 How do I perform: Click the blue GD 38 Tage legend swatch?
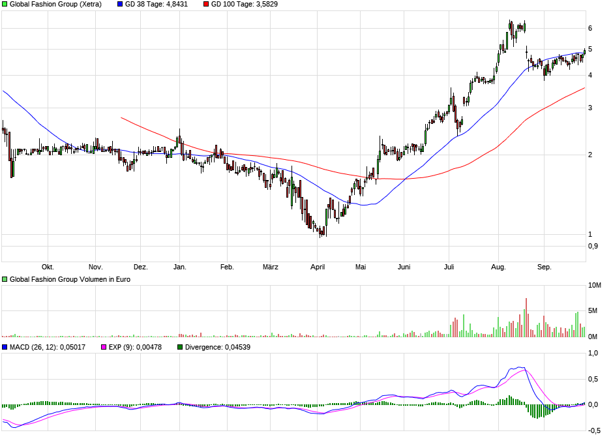pos(120,5)
